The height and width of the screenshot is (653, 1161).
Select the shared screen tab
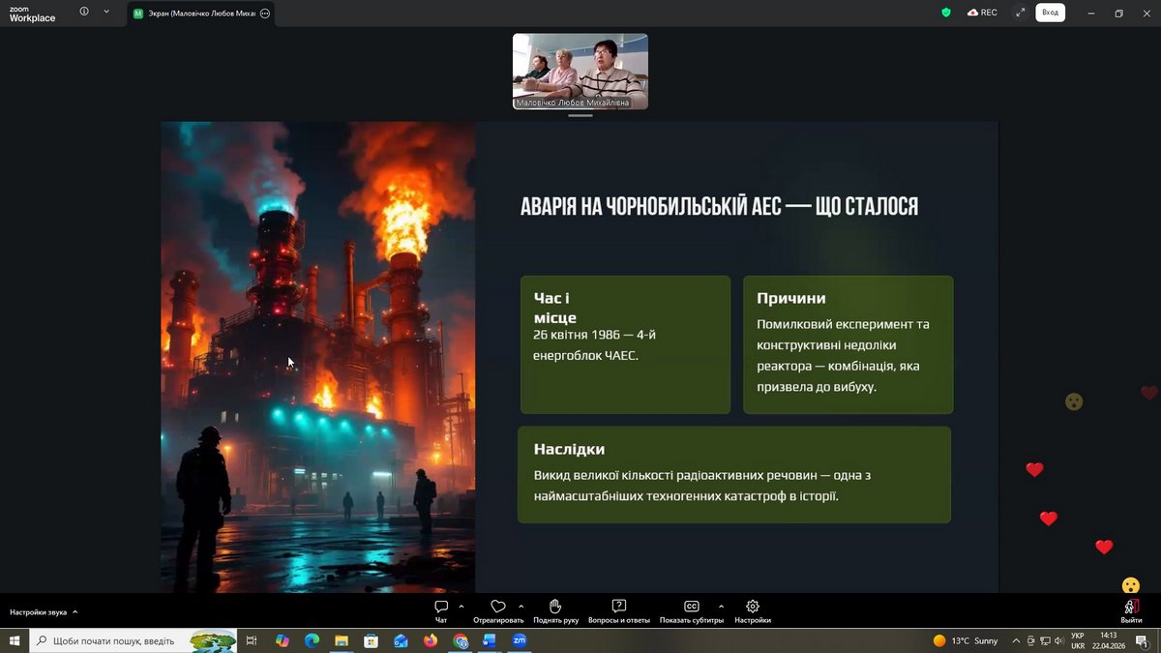click(193, 14)
